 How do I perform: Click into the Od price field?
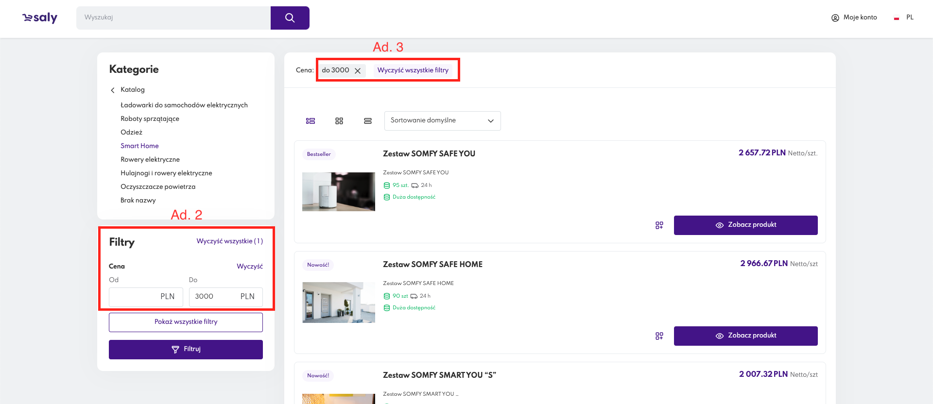pyautogui.click(x=136, y=297)
